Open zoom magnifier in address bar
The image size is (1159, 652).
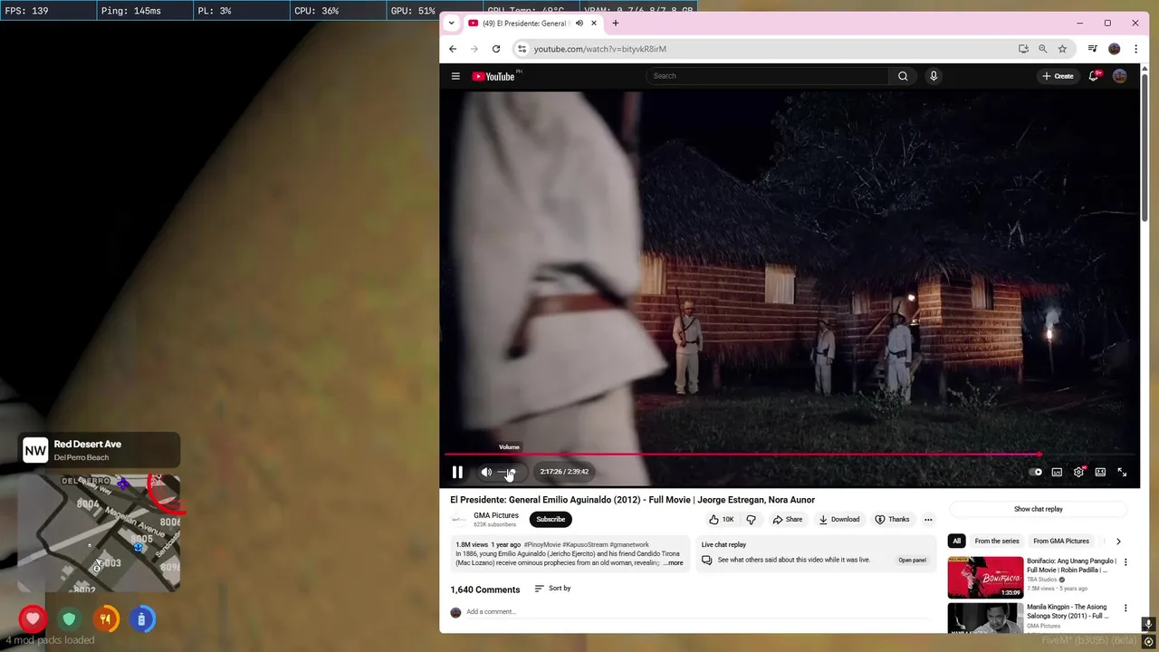[1043, 49]
